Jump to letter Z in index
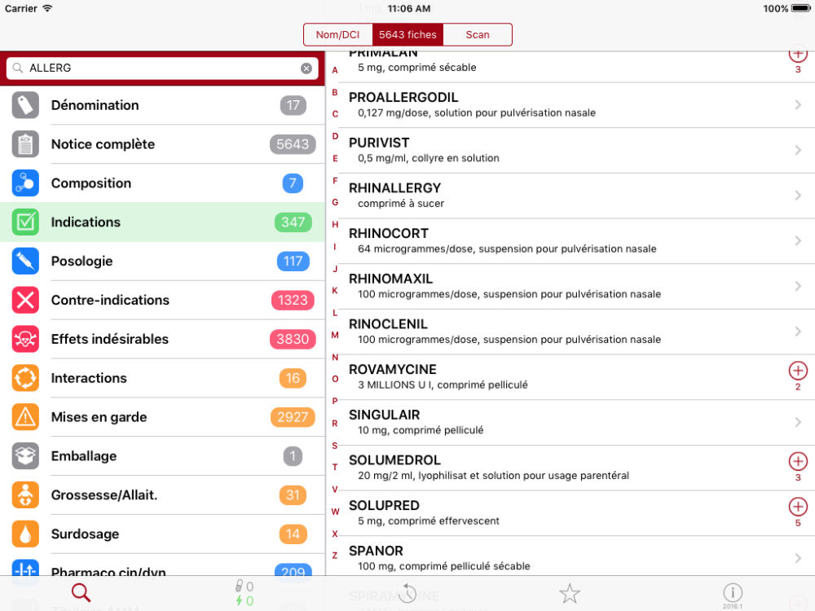 335,556
